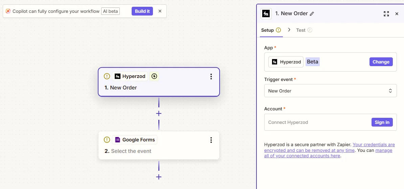
Task: Click the Test tab clock icon
Action: [x=310, y=30]
